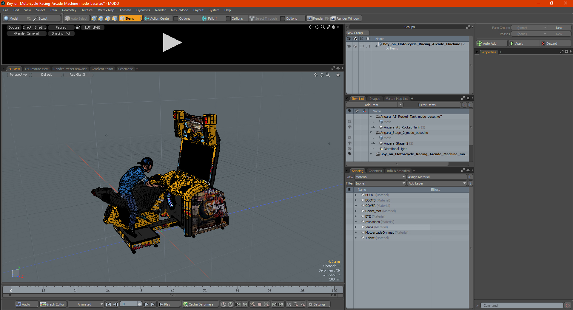Step to previous frame
Viewport: 573px width, 310px height.
click(116, 304)
